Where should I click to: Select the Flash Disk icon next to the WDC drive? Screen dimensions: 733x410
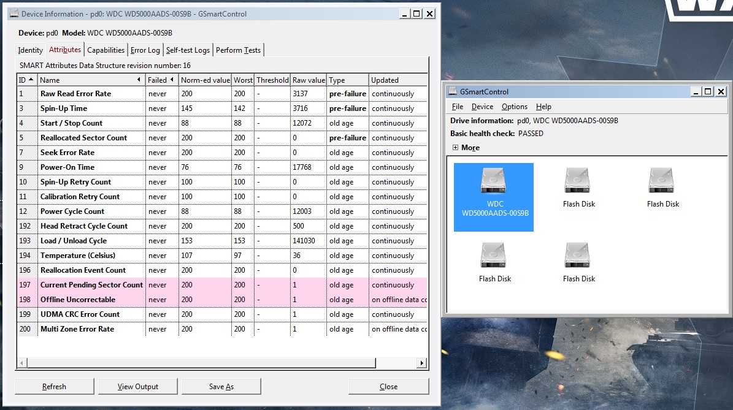(x=578, y=188)
